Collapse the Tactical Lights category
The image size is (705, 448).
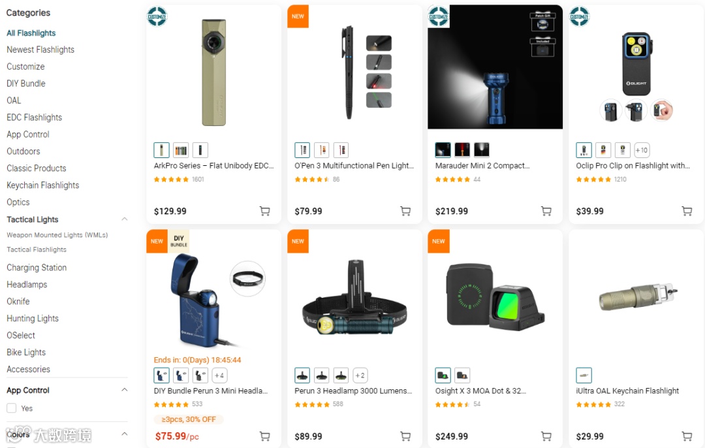[125, 219]
